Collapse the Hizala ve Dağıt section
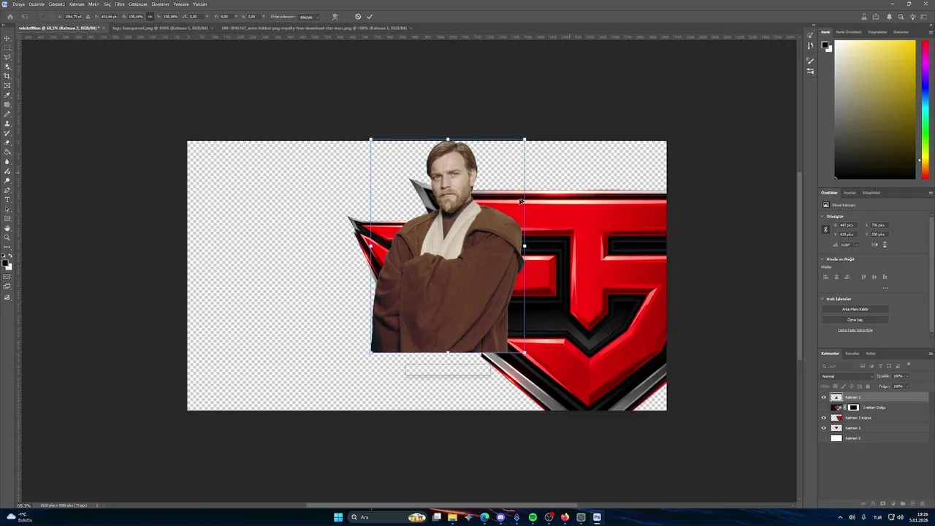Image resolution: width=935 pixels, height=526 pixels. [x=823, y=259]
